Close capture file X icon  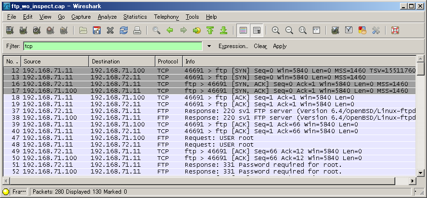110,30
